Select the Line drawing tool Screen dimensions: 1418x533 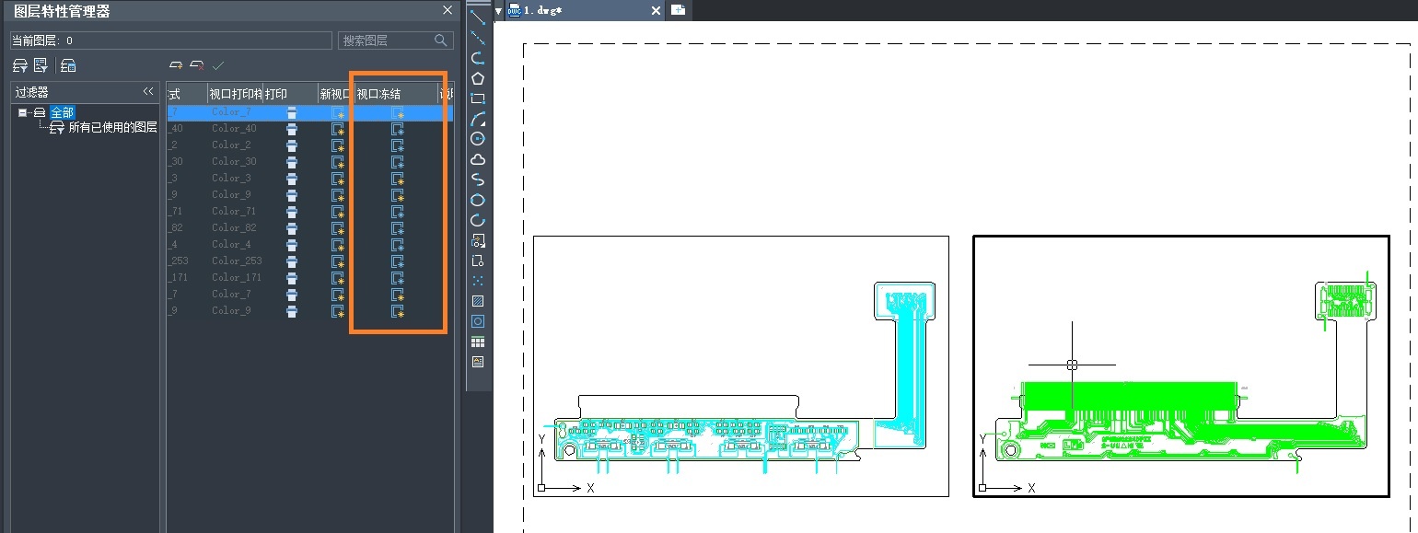coord(478,17)
